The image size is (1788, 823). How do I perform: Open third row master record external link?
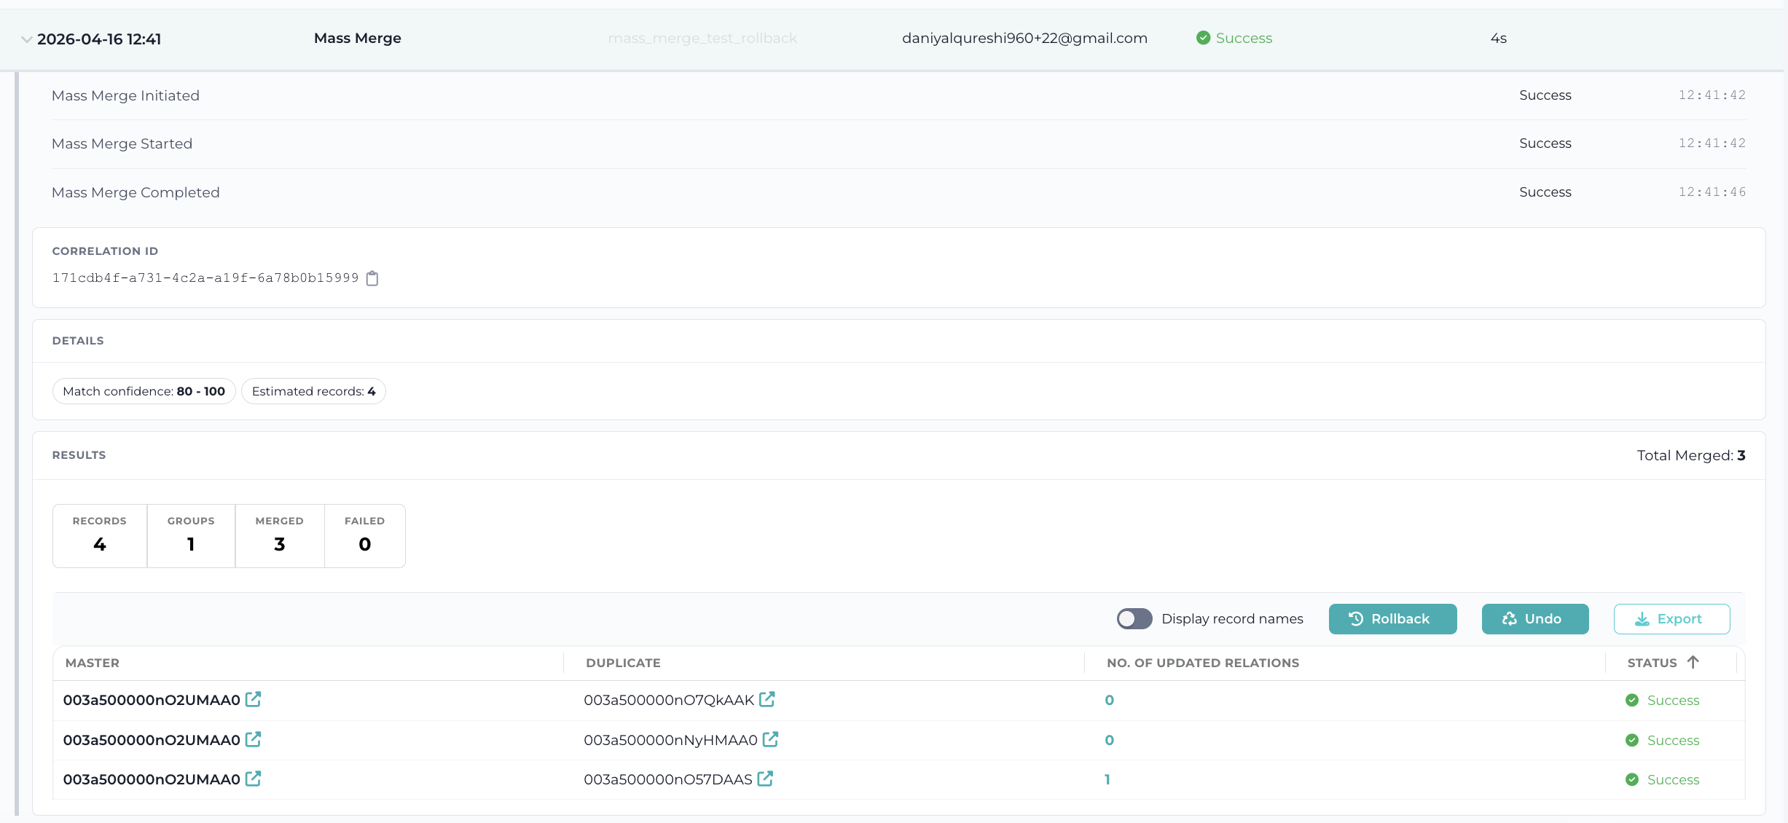(253, 779)
